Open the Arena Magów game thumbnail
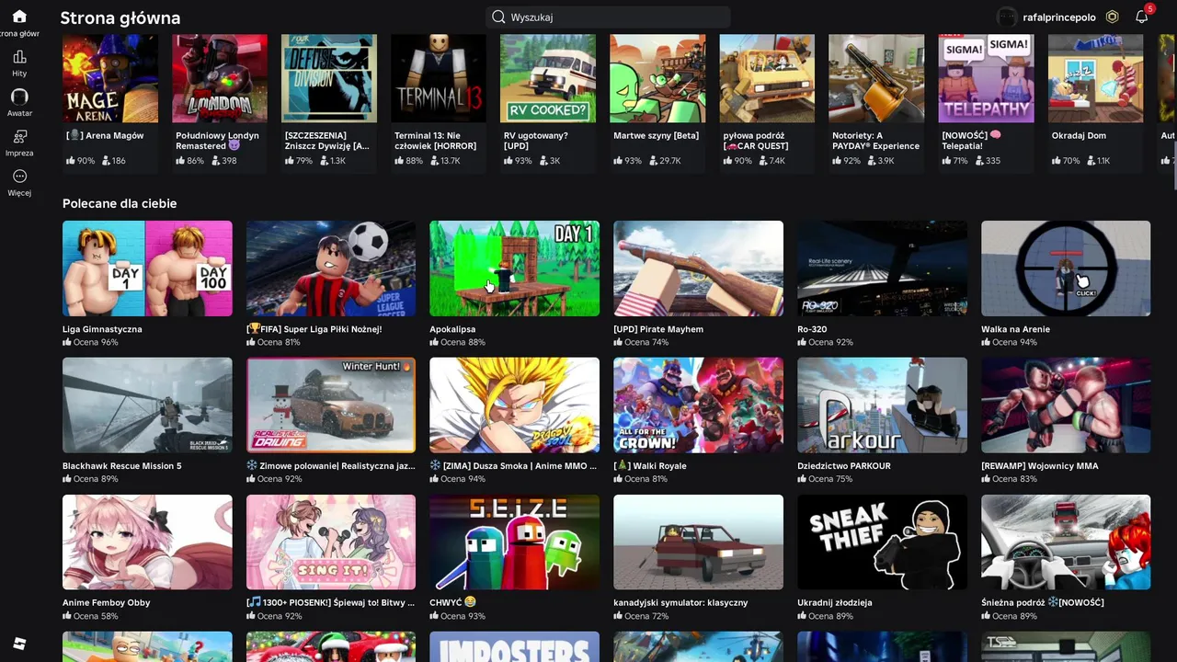 (110, 79)
